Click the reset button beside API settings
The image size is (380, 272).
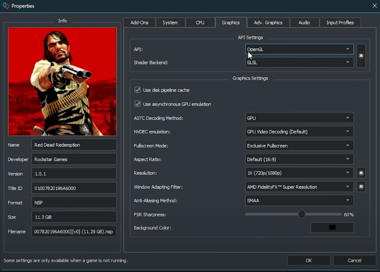pos(361,56)
